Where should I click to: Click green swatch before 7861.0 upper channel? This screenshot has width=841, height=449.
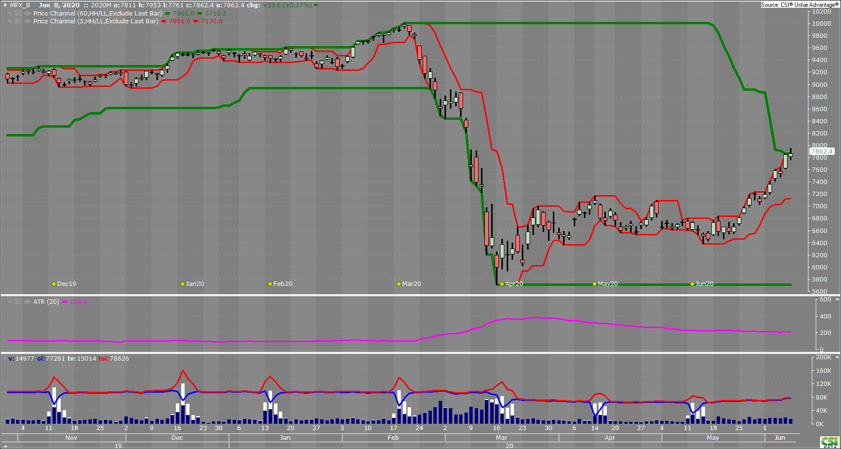click(x=168, y=14)
